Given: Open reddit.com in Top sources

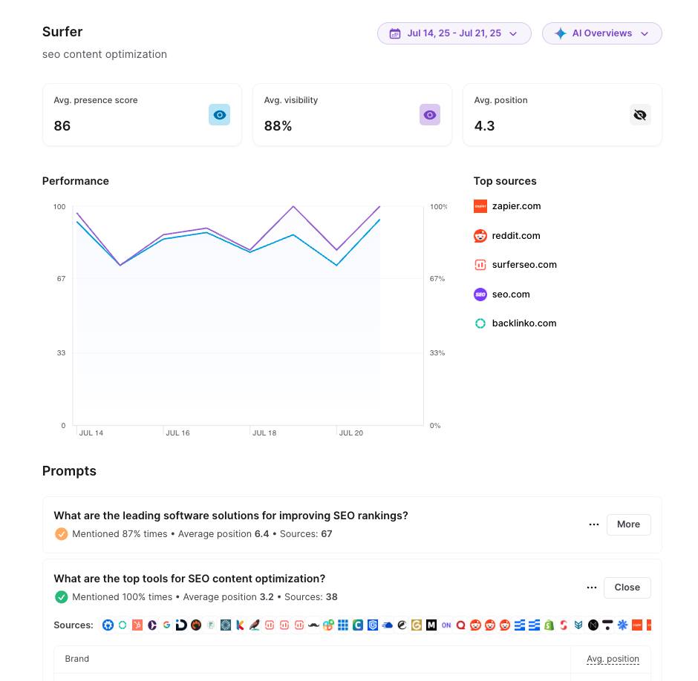Looking at the screenshot, I should pos(516,236).
